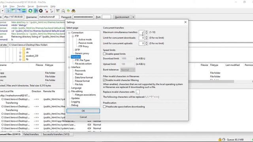The image size is (253, 142).
Task: Expand the fb folder in local tree
Action: 20,60
